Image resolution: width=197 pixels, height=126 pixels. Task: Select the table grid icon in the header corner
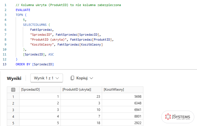(13, 90)
